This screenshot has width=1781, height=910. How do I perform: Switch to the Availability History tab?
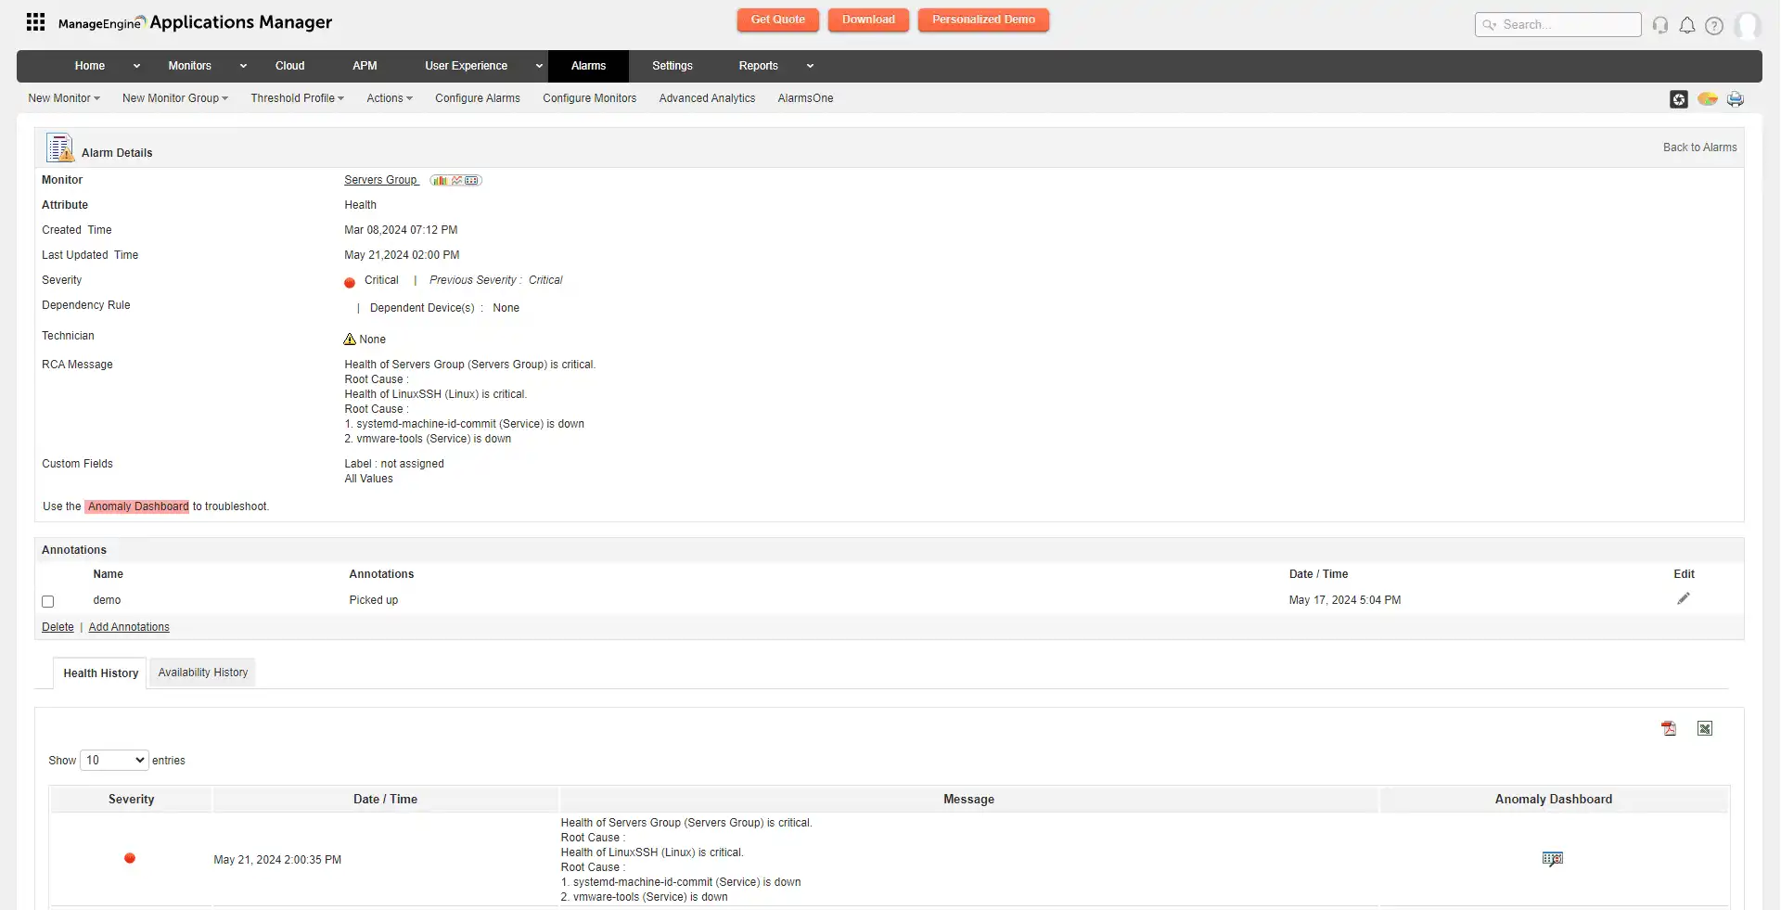[202, 672]
